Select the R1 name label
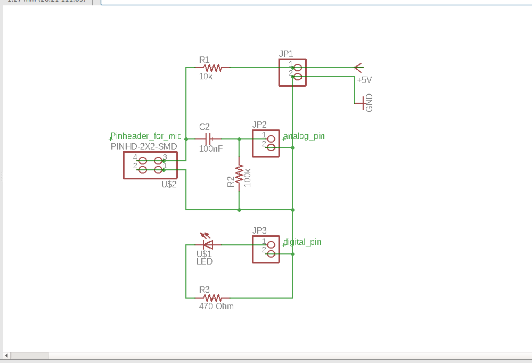Viewport: 532px width, 363px height. (x=204, y=60)
